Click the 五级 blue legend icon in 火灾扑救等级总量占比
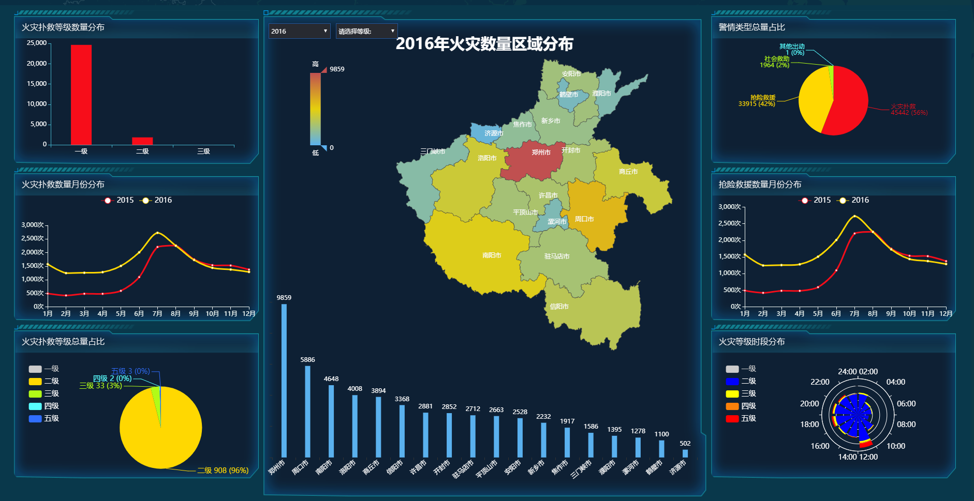The image size is (974, 501). (35, 419)
